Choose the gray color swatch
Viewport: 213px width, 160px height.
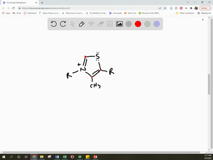click(129, 24)
